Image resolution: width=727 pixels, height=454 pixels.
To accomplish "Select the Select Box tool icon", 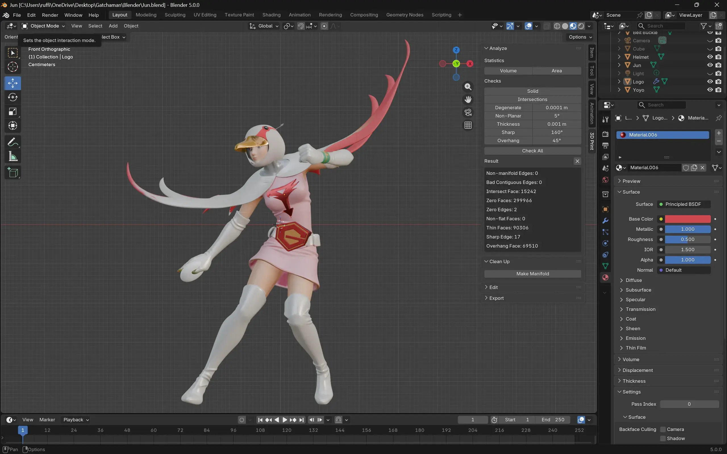I will tap(13, 53).
